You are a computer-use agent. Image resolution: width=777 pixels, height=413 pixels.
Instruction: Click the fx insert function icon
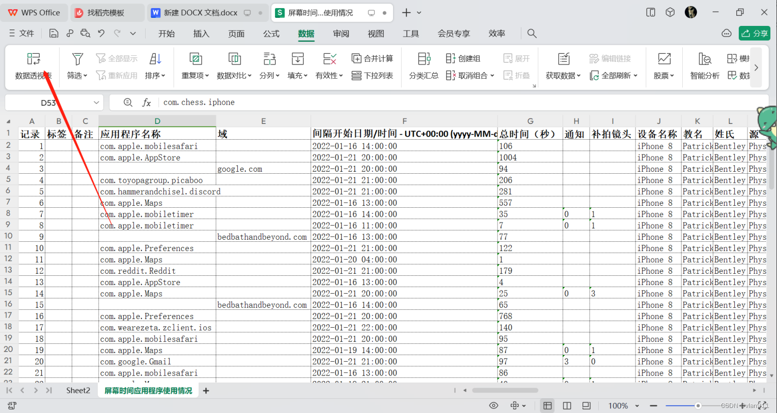[147, 102]
